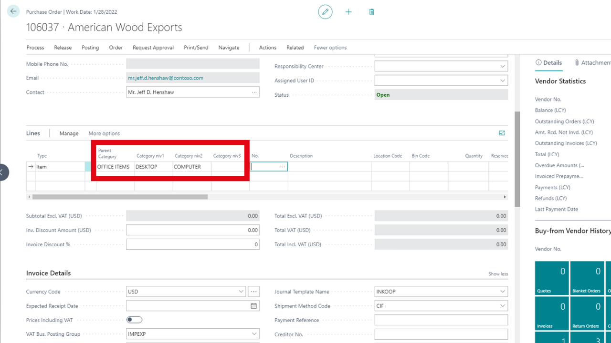Open the Order menu
Screen dimensions: 611x343
pos(116,48)
